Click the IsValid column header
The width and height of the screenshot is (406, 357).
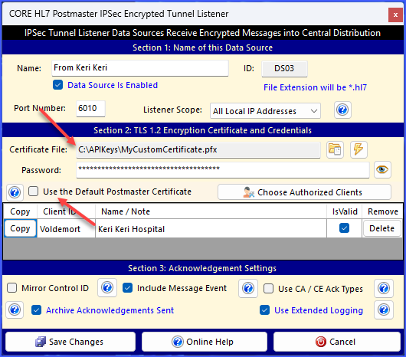(x=345, y=211)
